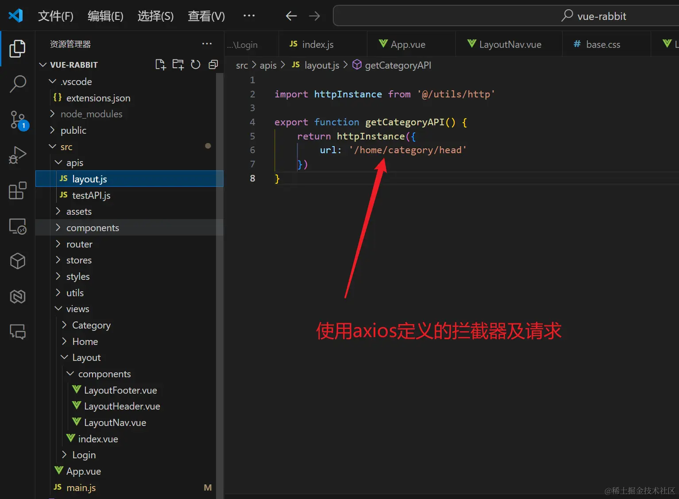Open the Run and Debug view

coord(17,155)
